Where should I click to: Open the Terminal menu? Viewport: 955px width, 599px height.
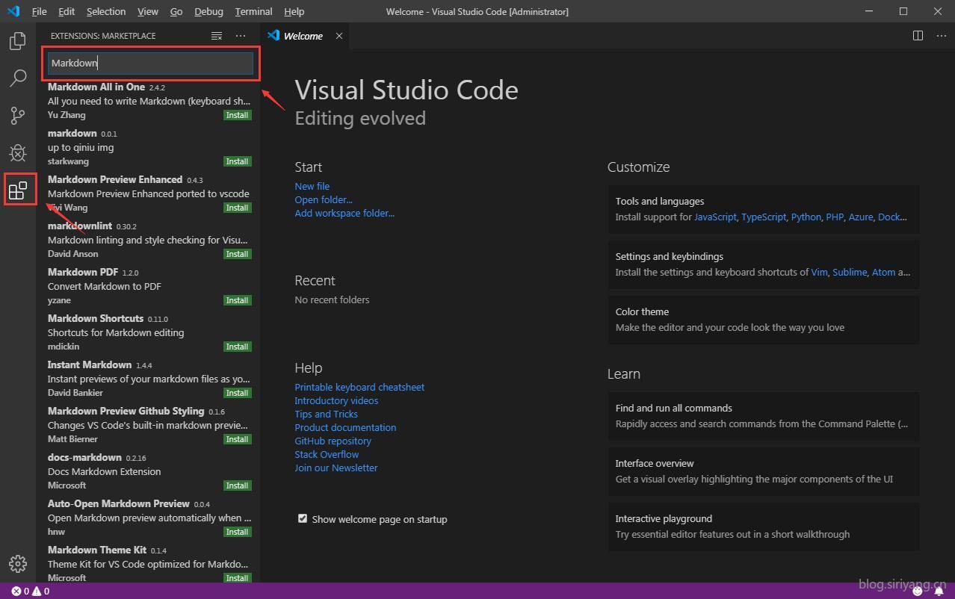253,11
